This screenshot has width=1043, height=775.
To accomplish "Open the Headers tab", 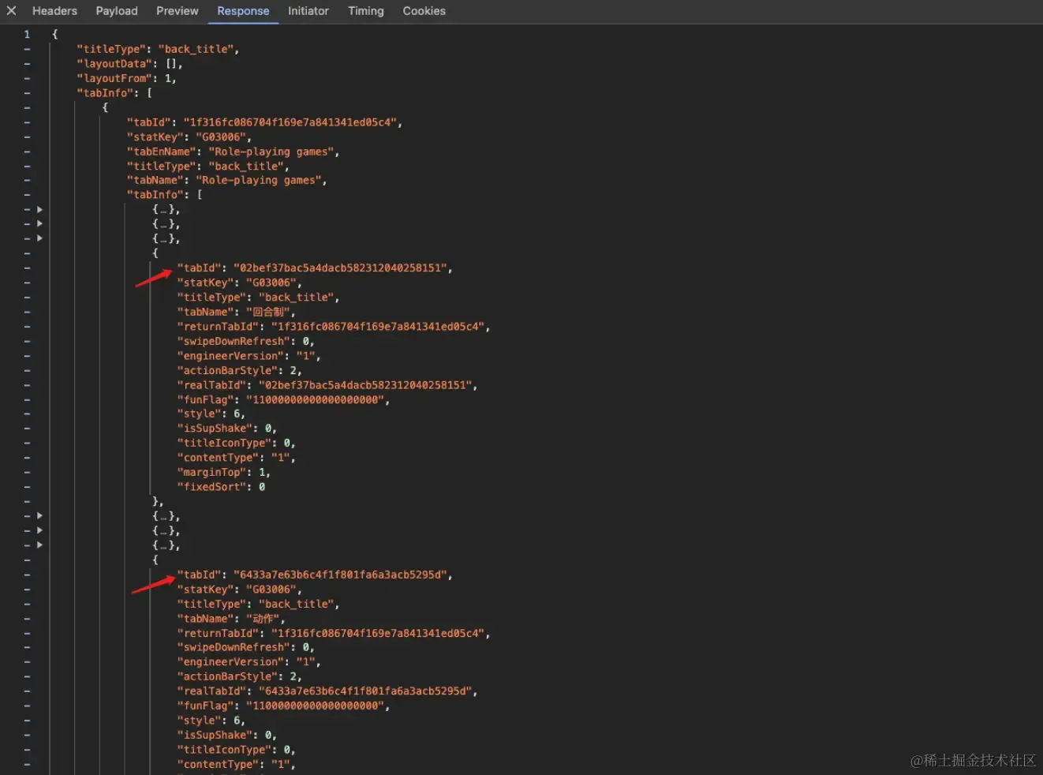I will [x=54, y=11].
